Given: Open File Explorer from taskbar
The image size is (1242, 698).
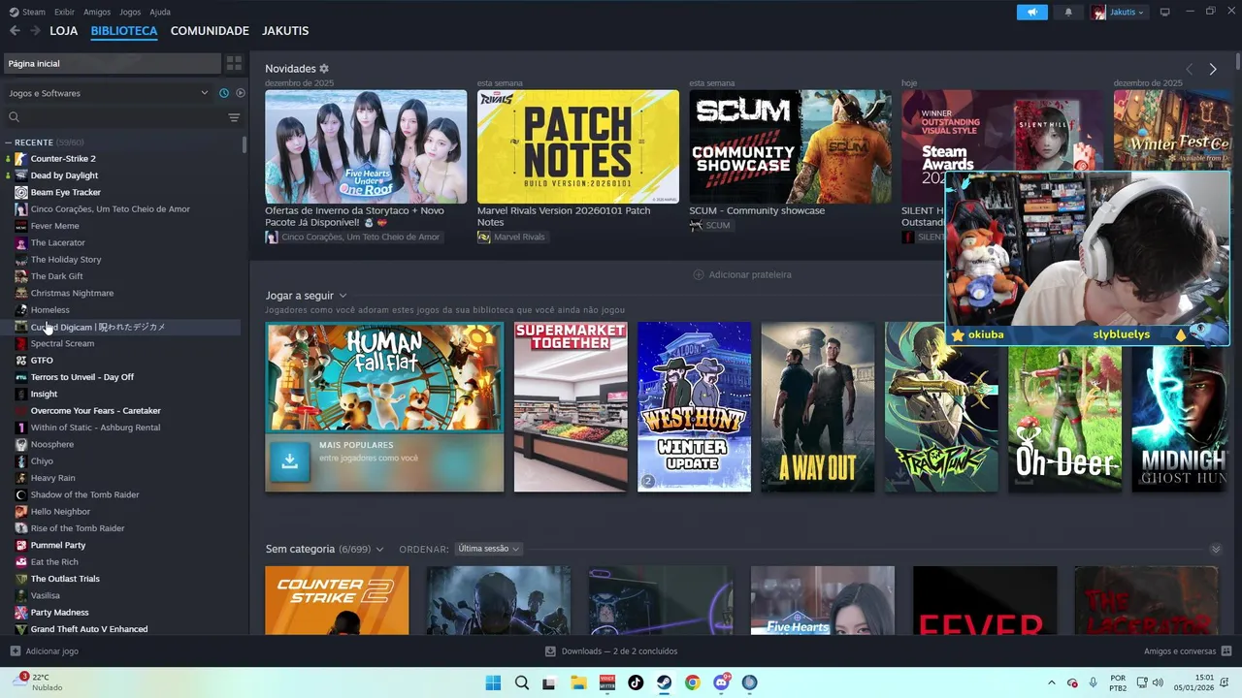Looking at the screenshot, I should [x=578, y=682].
